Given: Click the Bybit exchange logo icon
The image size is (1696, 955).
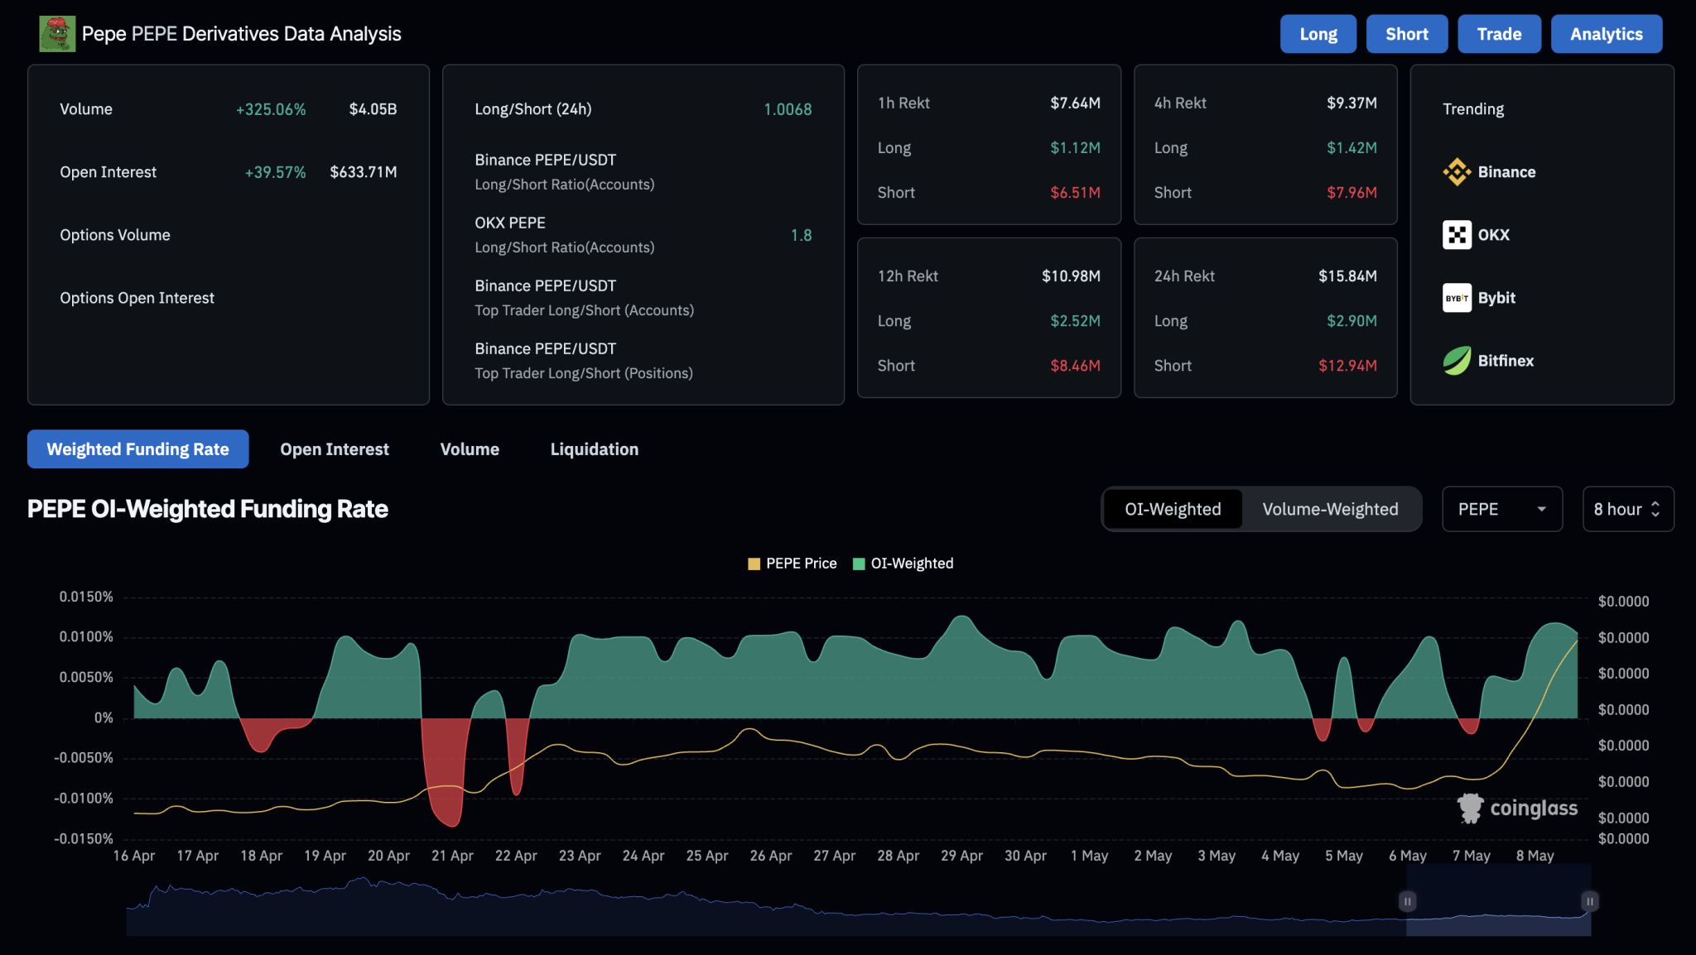Looking at the screenshot, I should pos(1457,298).
